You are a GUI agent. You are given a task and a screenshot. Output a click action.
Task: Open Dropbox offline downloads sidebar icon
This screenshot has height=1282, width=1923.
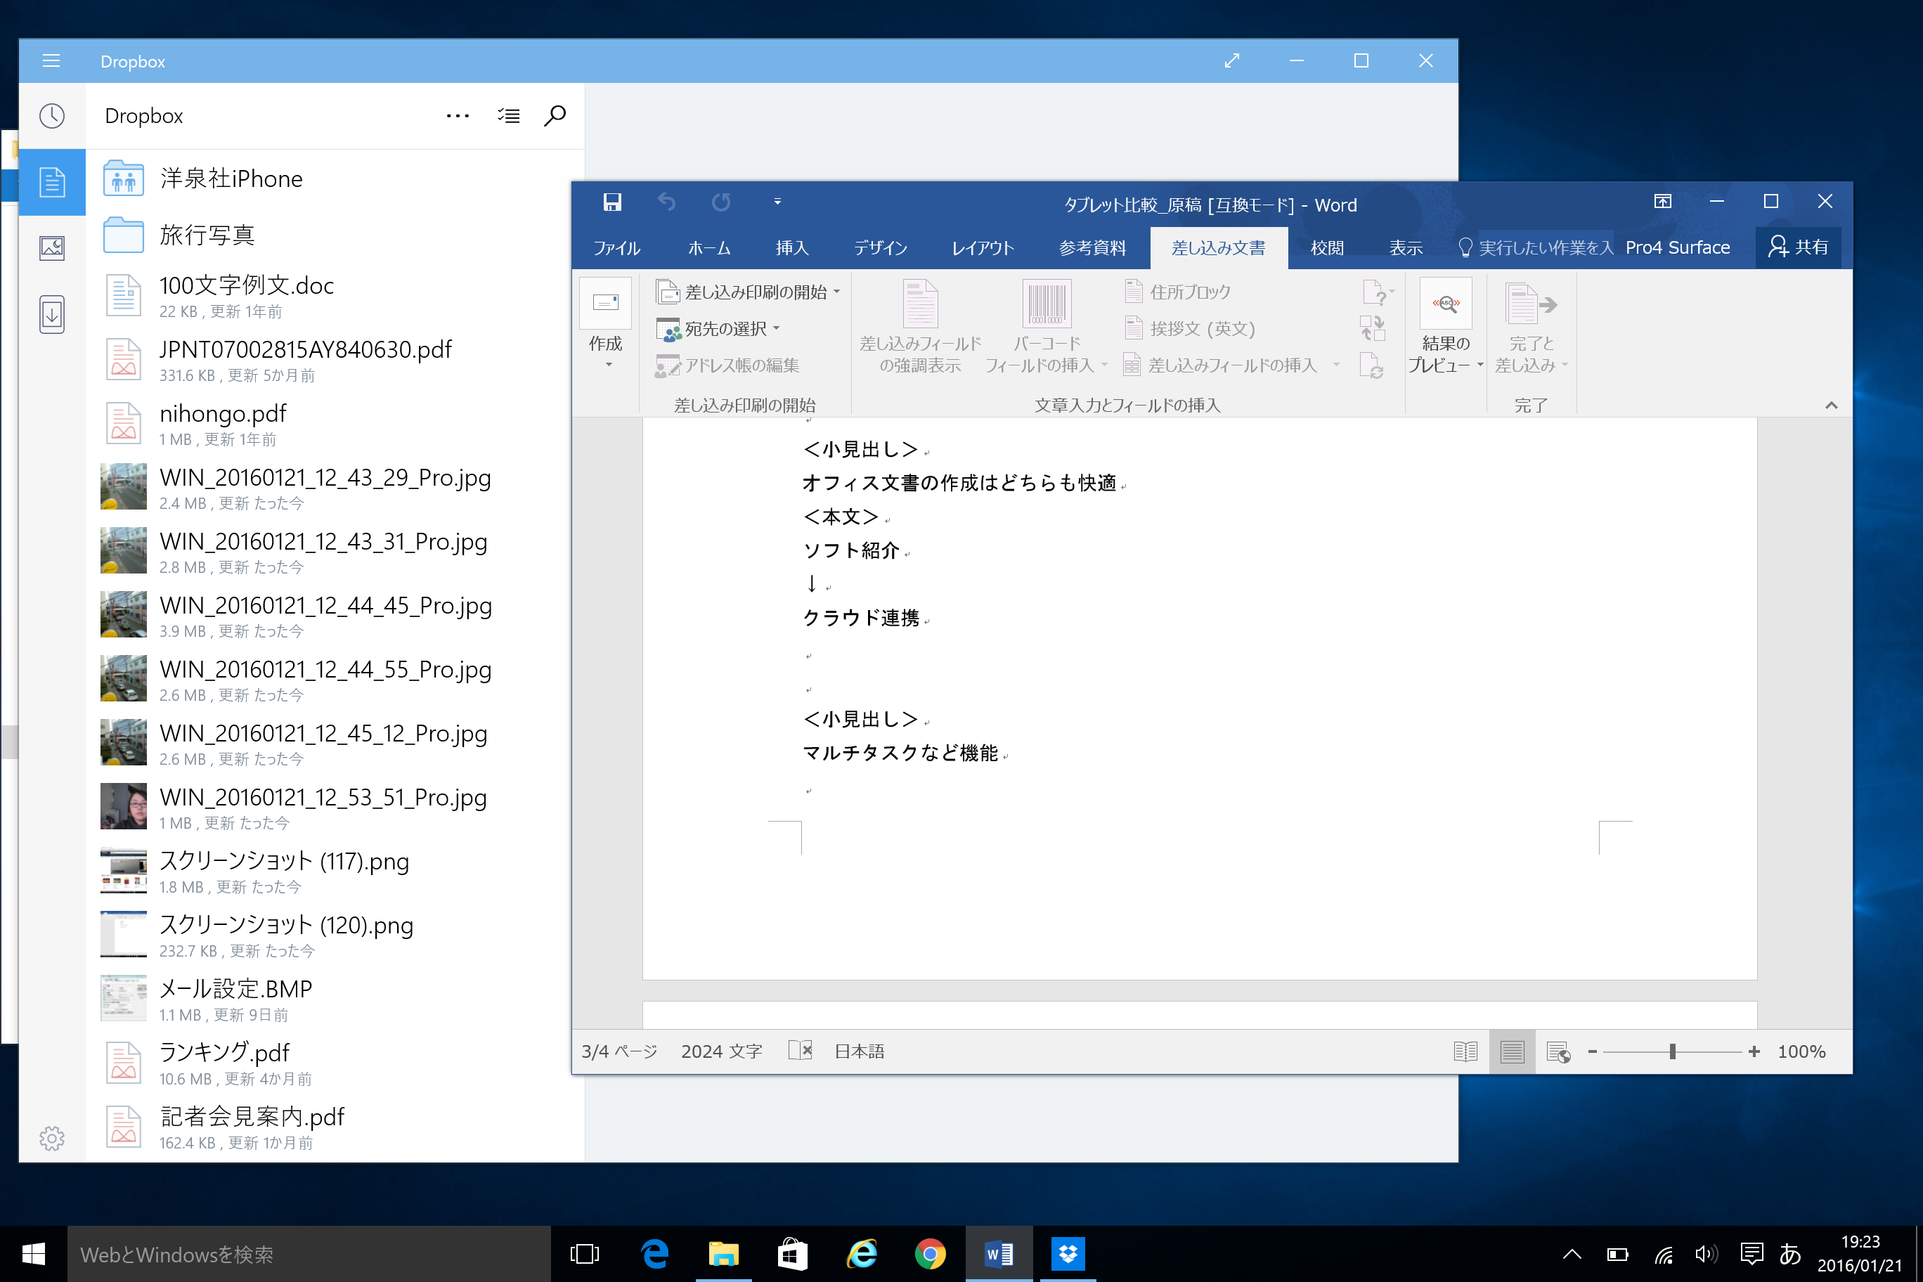[x=52, y=314]
